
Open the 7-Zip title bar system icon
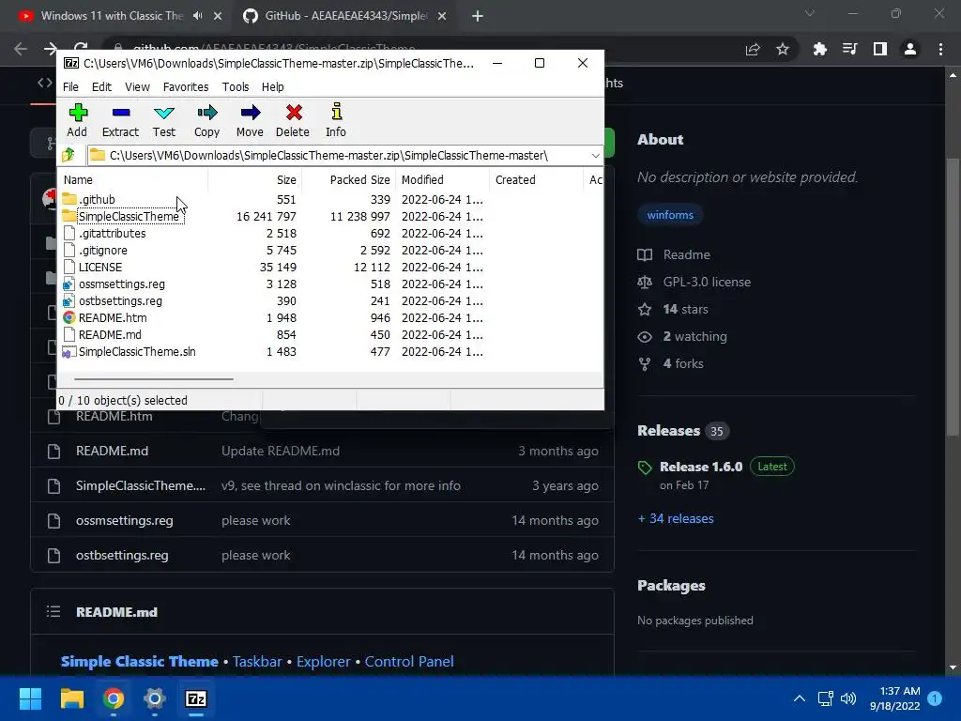pyautogui.click(x=71, y=63)
